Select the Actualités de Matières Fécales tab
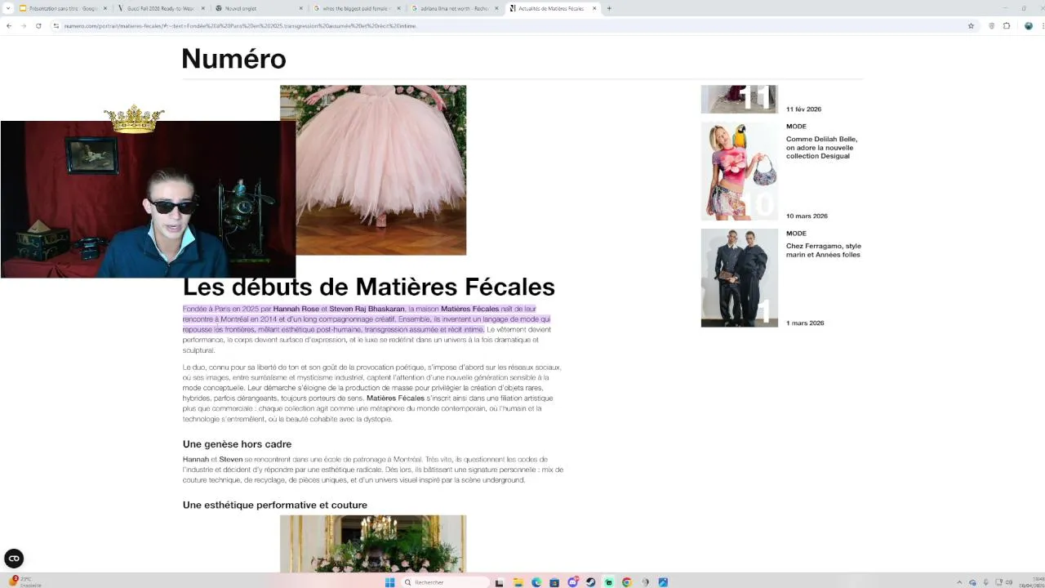This screenshot has width=1045, height=588. [553, 8]
